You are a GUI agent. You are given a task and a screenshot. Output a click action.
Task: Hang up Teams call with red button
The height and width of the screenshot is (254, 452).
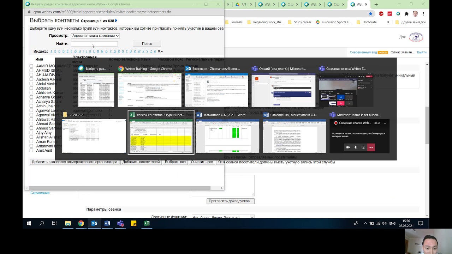click(x=371, y=147)
